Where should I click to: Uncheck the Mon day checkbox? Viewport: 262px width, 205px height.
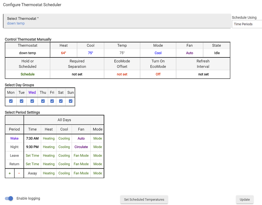point(10,101)
